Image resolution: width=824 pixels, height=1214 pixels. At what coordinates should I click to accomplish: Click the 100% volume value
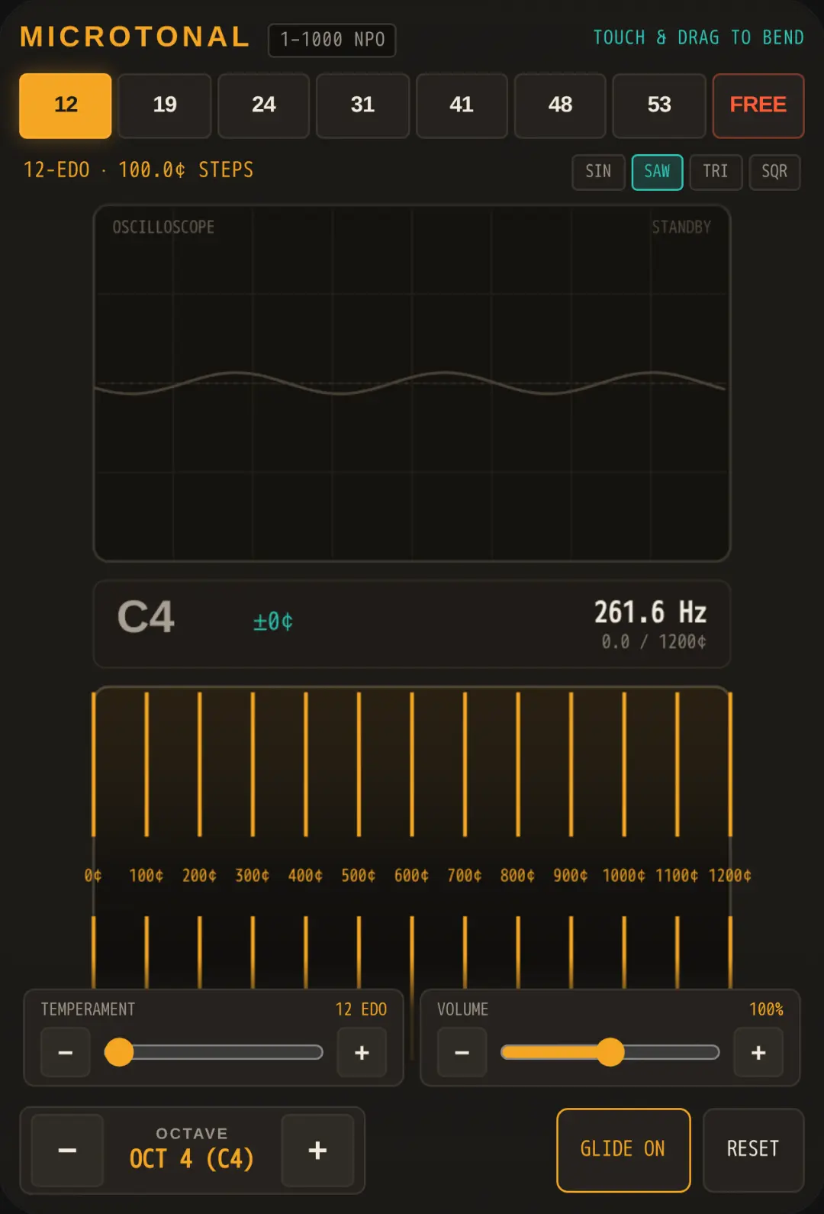766,1009
